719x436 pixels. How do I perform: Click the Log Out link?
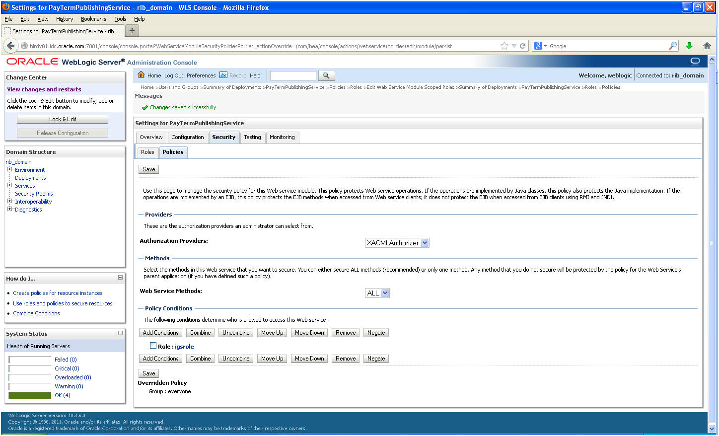pyautogui.click(x=174, y=75)
